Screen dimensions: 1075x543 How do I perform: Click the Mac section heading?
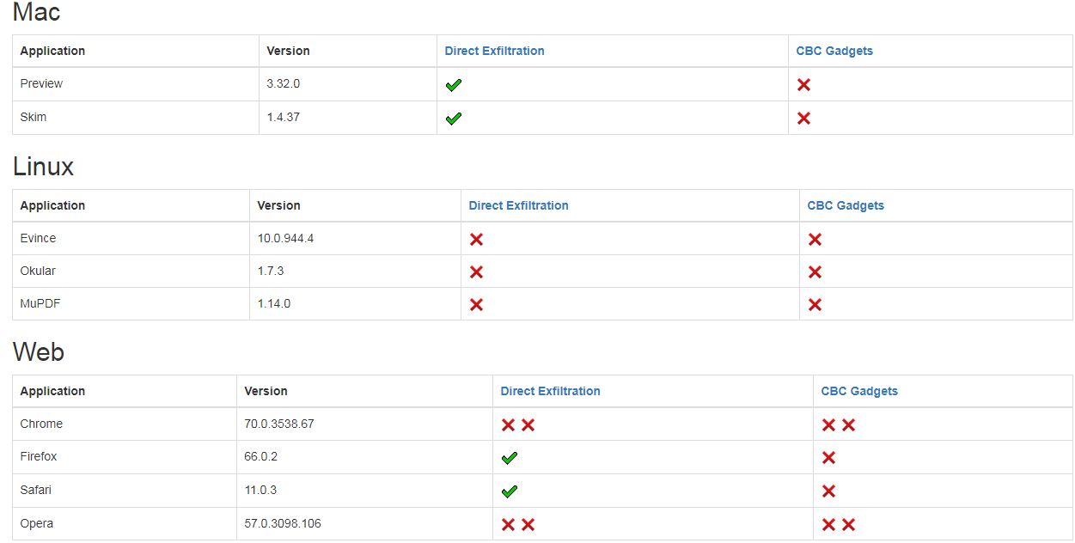[37, 12]
